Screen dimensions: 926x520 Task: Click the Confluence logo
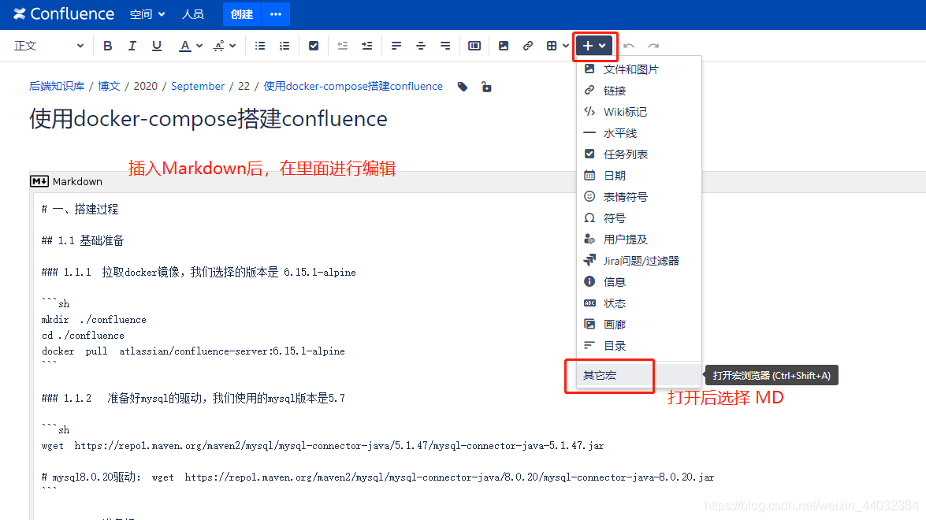(64, 13)
